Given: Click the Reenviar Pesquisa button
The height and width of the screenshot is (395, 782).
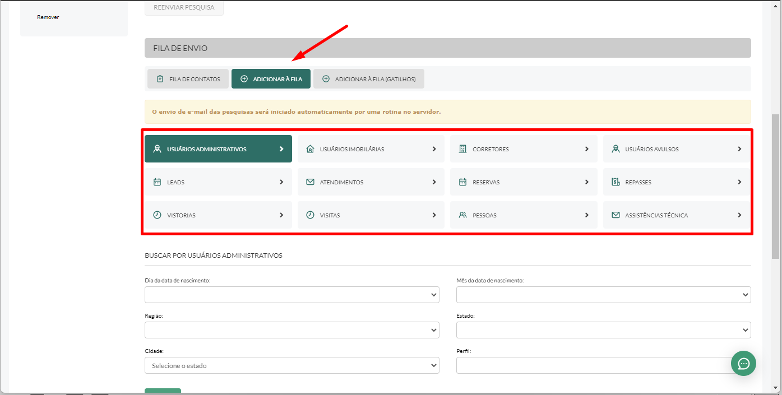Looking at the screenshot, I should pos(184,8).
